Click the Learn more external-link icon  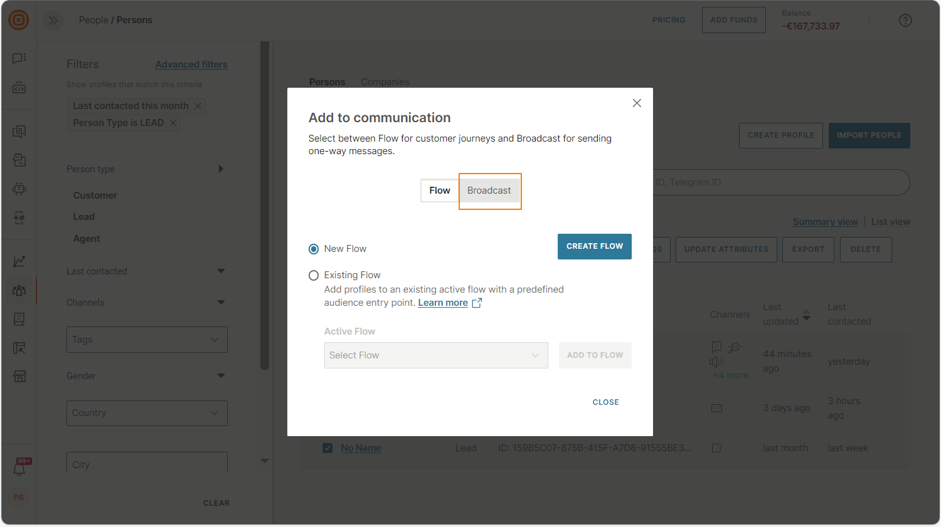click(477, 303)
